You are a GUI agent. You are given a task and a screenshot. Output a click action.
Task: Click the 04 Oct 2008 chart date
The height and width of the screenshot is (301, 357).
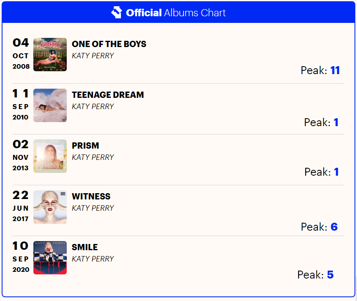pyautogui.click(x=20, y=55)
